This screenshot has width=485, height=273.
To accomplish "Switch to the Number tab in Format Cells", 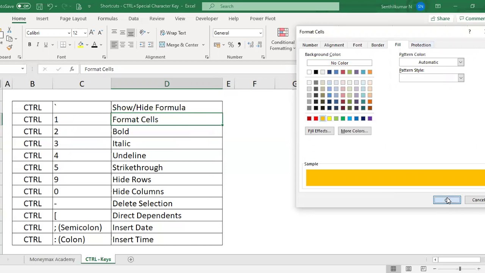I will [x=310, y=45].
